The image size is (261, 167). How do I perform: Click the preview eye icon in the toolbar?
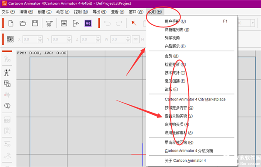coord(64,23)
